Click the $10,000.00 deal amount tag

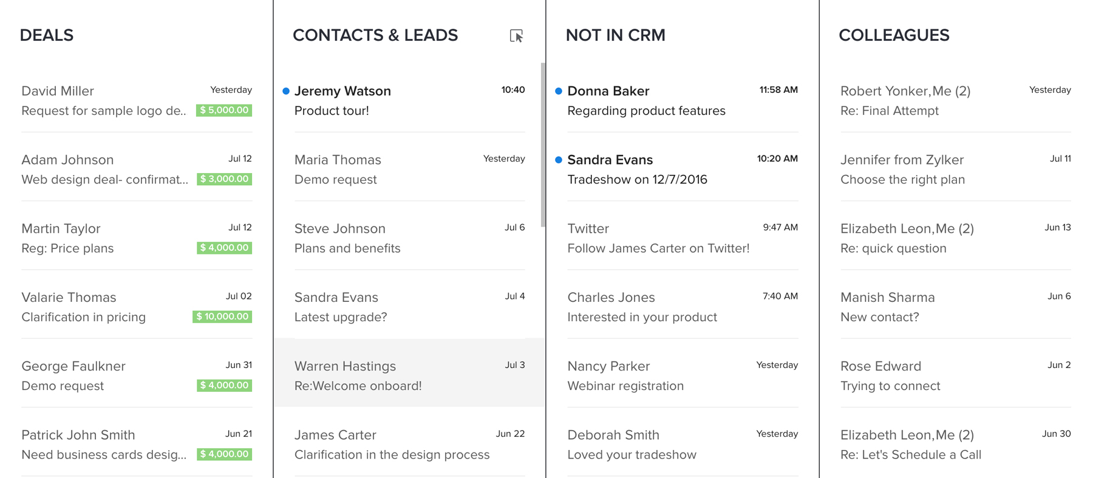pyautogui.click(x=222, y=316)
